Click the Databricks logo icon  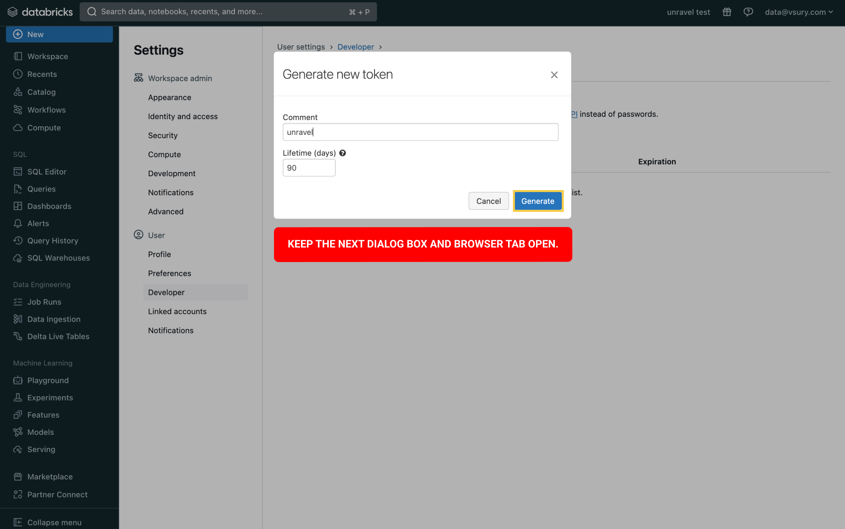click(x=13, y=12)
